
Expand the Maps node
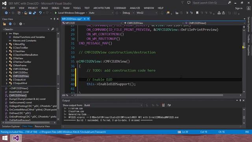tap(7, 34)
